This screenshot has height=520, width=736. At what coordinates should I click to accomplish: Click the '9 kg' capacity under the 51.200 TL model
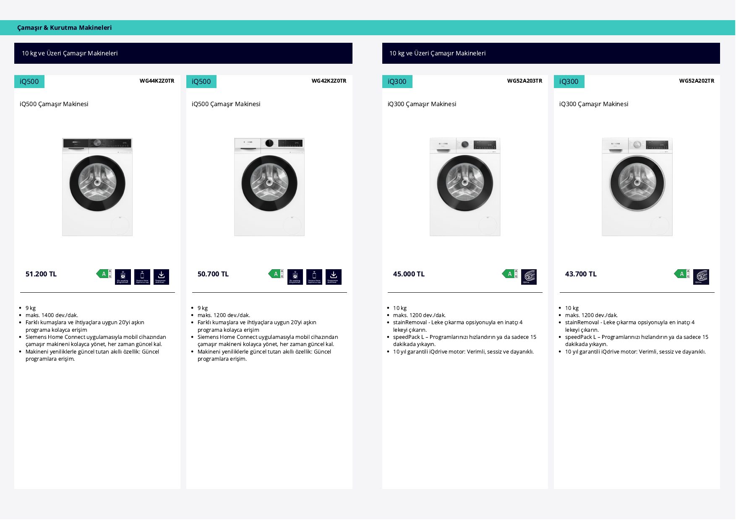(x=31, y=308)
